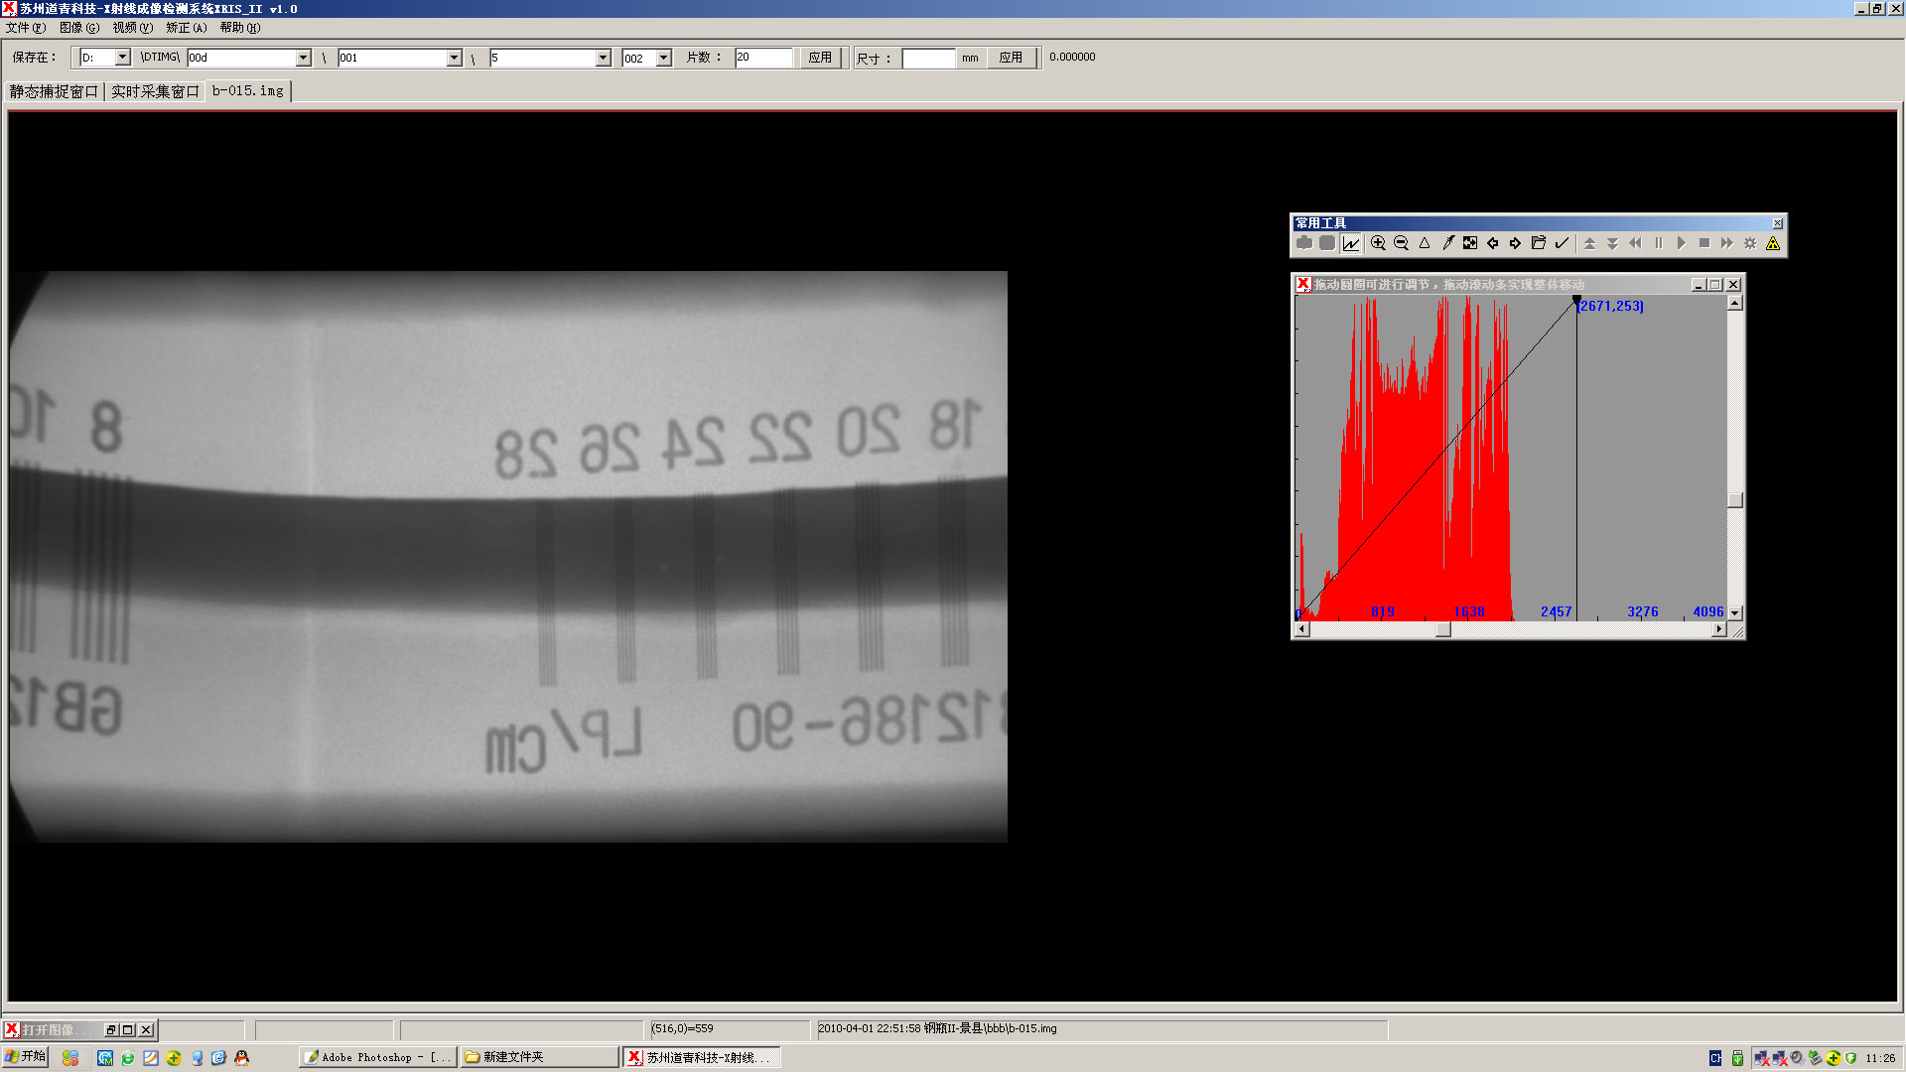Image resolution: width=1906 pixels, height=1072 pixels.
Task: Click the open folder icon in toolbox
Action: [1538, 243]
